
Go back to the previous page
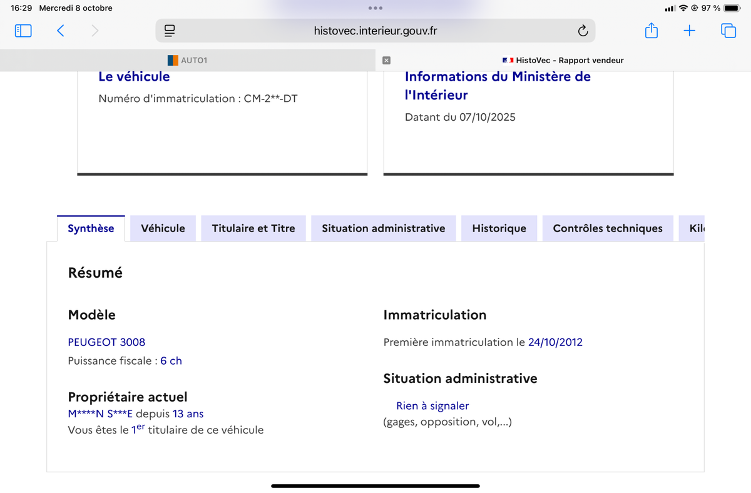click(x=61, y=31)
